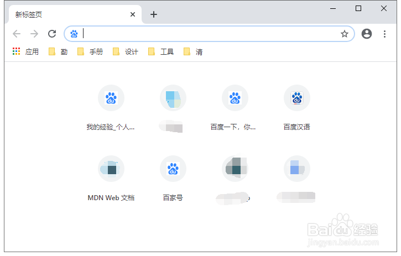This screenshot has height=256, width=401.
Task: Open the 应用 apps grid shortcut
Action: tap(25, 51)
